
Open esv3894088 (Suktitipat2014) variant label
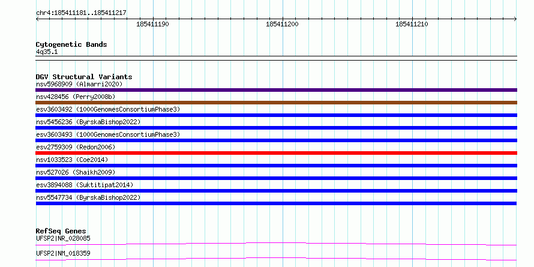tap(85, 185)
